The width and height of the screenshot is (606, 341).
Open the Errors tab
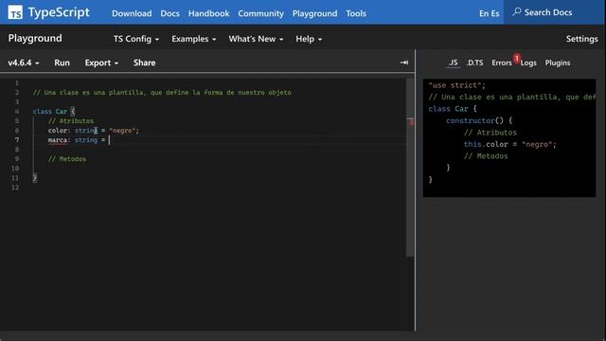(502, 63)
